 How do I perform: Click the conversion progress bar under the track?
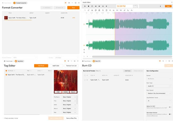[18, 20]
